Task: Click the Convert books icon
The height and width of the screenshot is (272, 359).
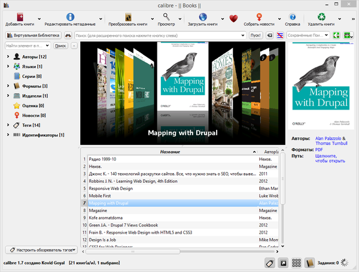Action: (128, 17)
